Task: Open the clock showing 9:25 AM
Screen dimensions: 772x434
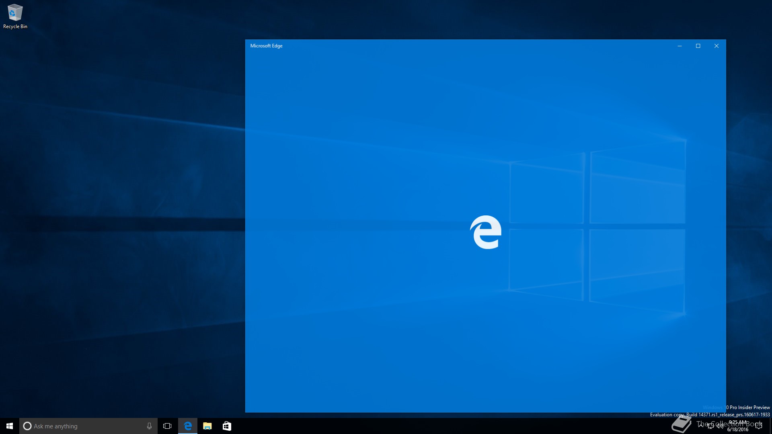Action: 738,426
